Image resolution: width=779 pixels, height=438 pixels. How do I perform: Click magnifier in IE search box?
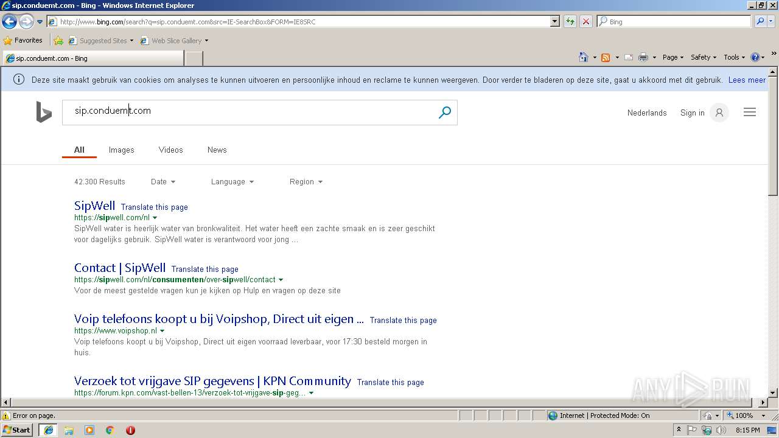tap(760, 21)
